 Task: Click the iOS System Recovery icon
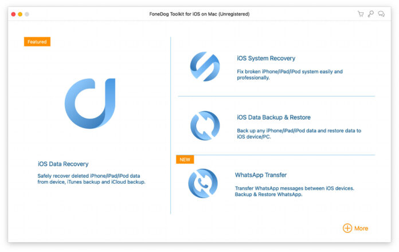(205, 66)
